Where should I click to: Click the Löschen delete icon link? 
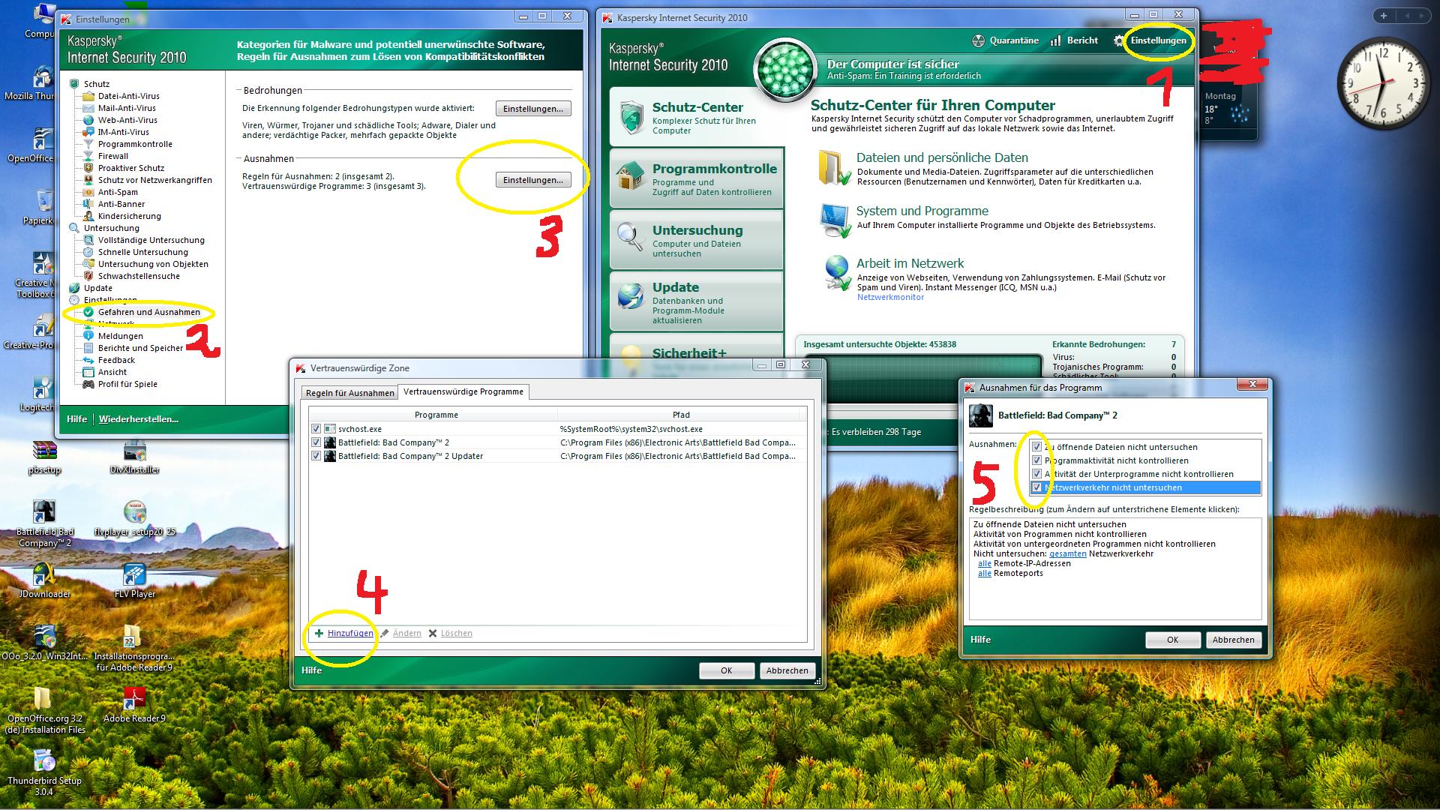pyautogui.click(x=450, y=633)
